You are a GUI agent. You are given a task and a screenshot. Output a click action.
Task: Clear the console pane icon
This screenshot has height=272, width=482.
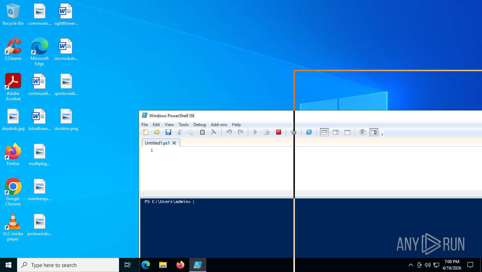[214, 132]
